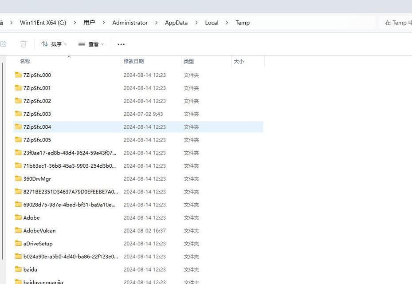Select folder icon of 7ZipSfx.005
This screenshot has width=412, height=284.
coord(18,139)
